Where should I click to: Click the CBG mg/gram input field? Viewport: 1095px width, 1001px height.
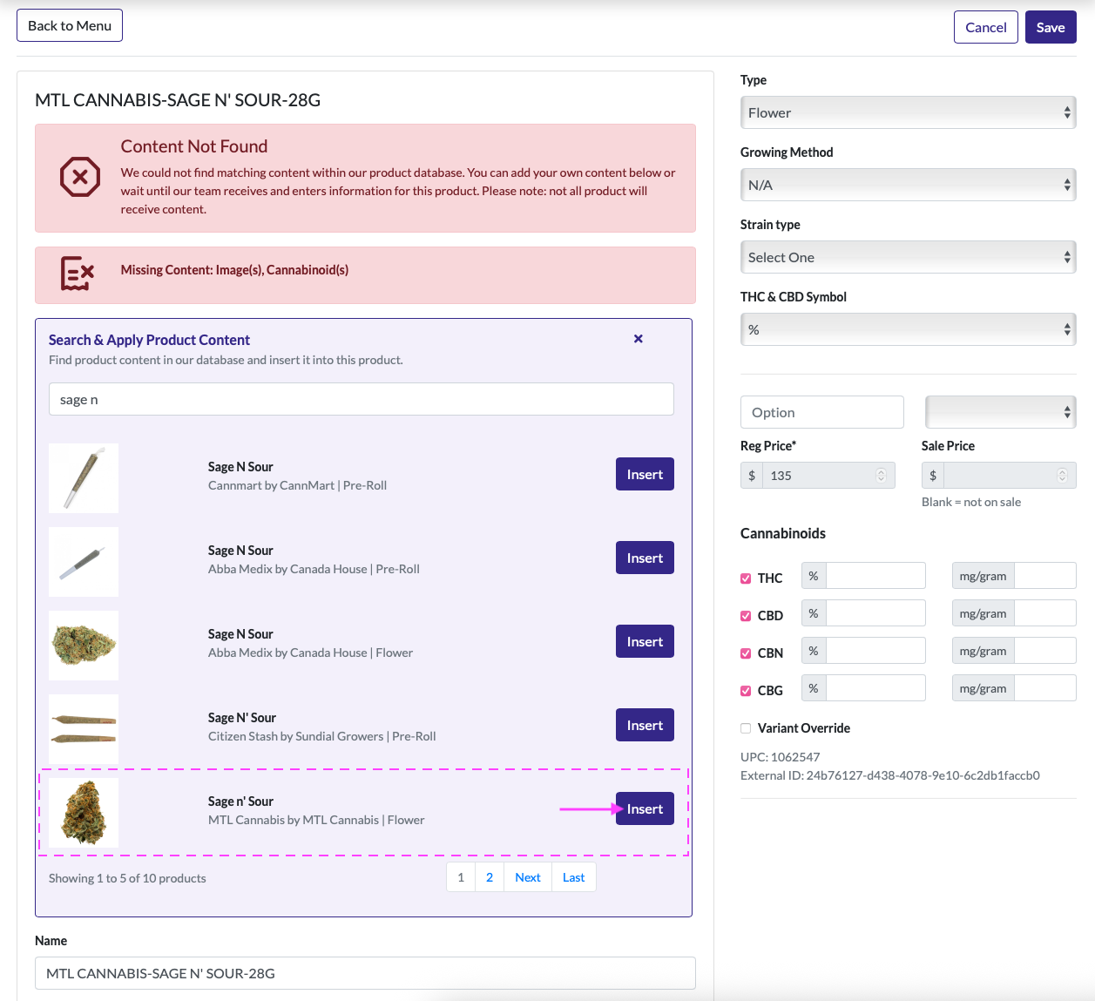coord(1045,688)
